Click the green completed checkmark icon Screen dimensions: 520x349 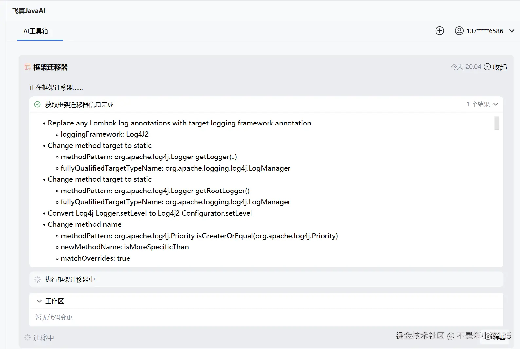pyautogui.click(x=37, y=104)
